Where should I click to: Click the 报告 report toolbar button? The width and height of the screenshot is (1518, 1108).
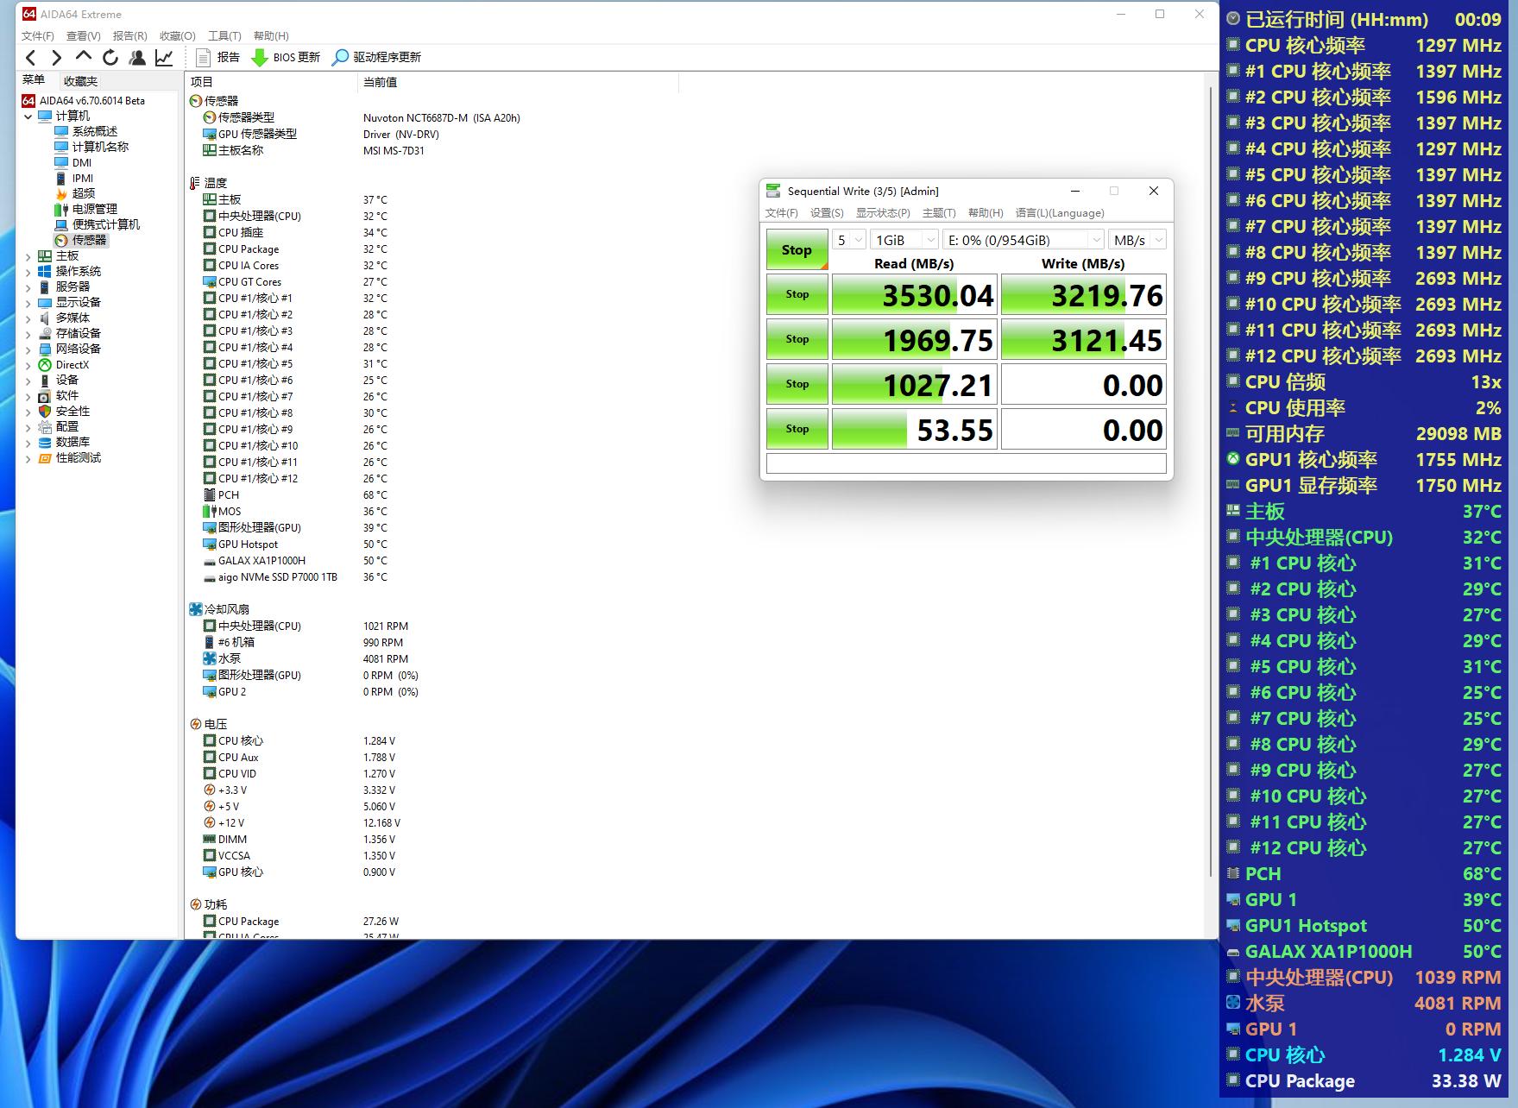218,58
